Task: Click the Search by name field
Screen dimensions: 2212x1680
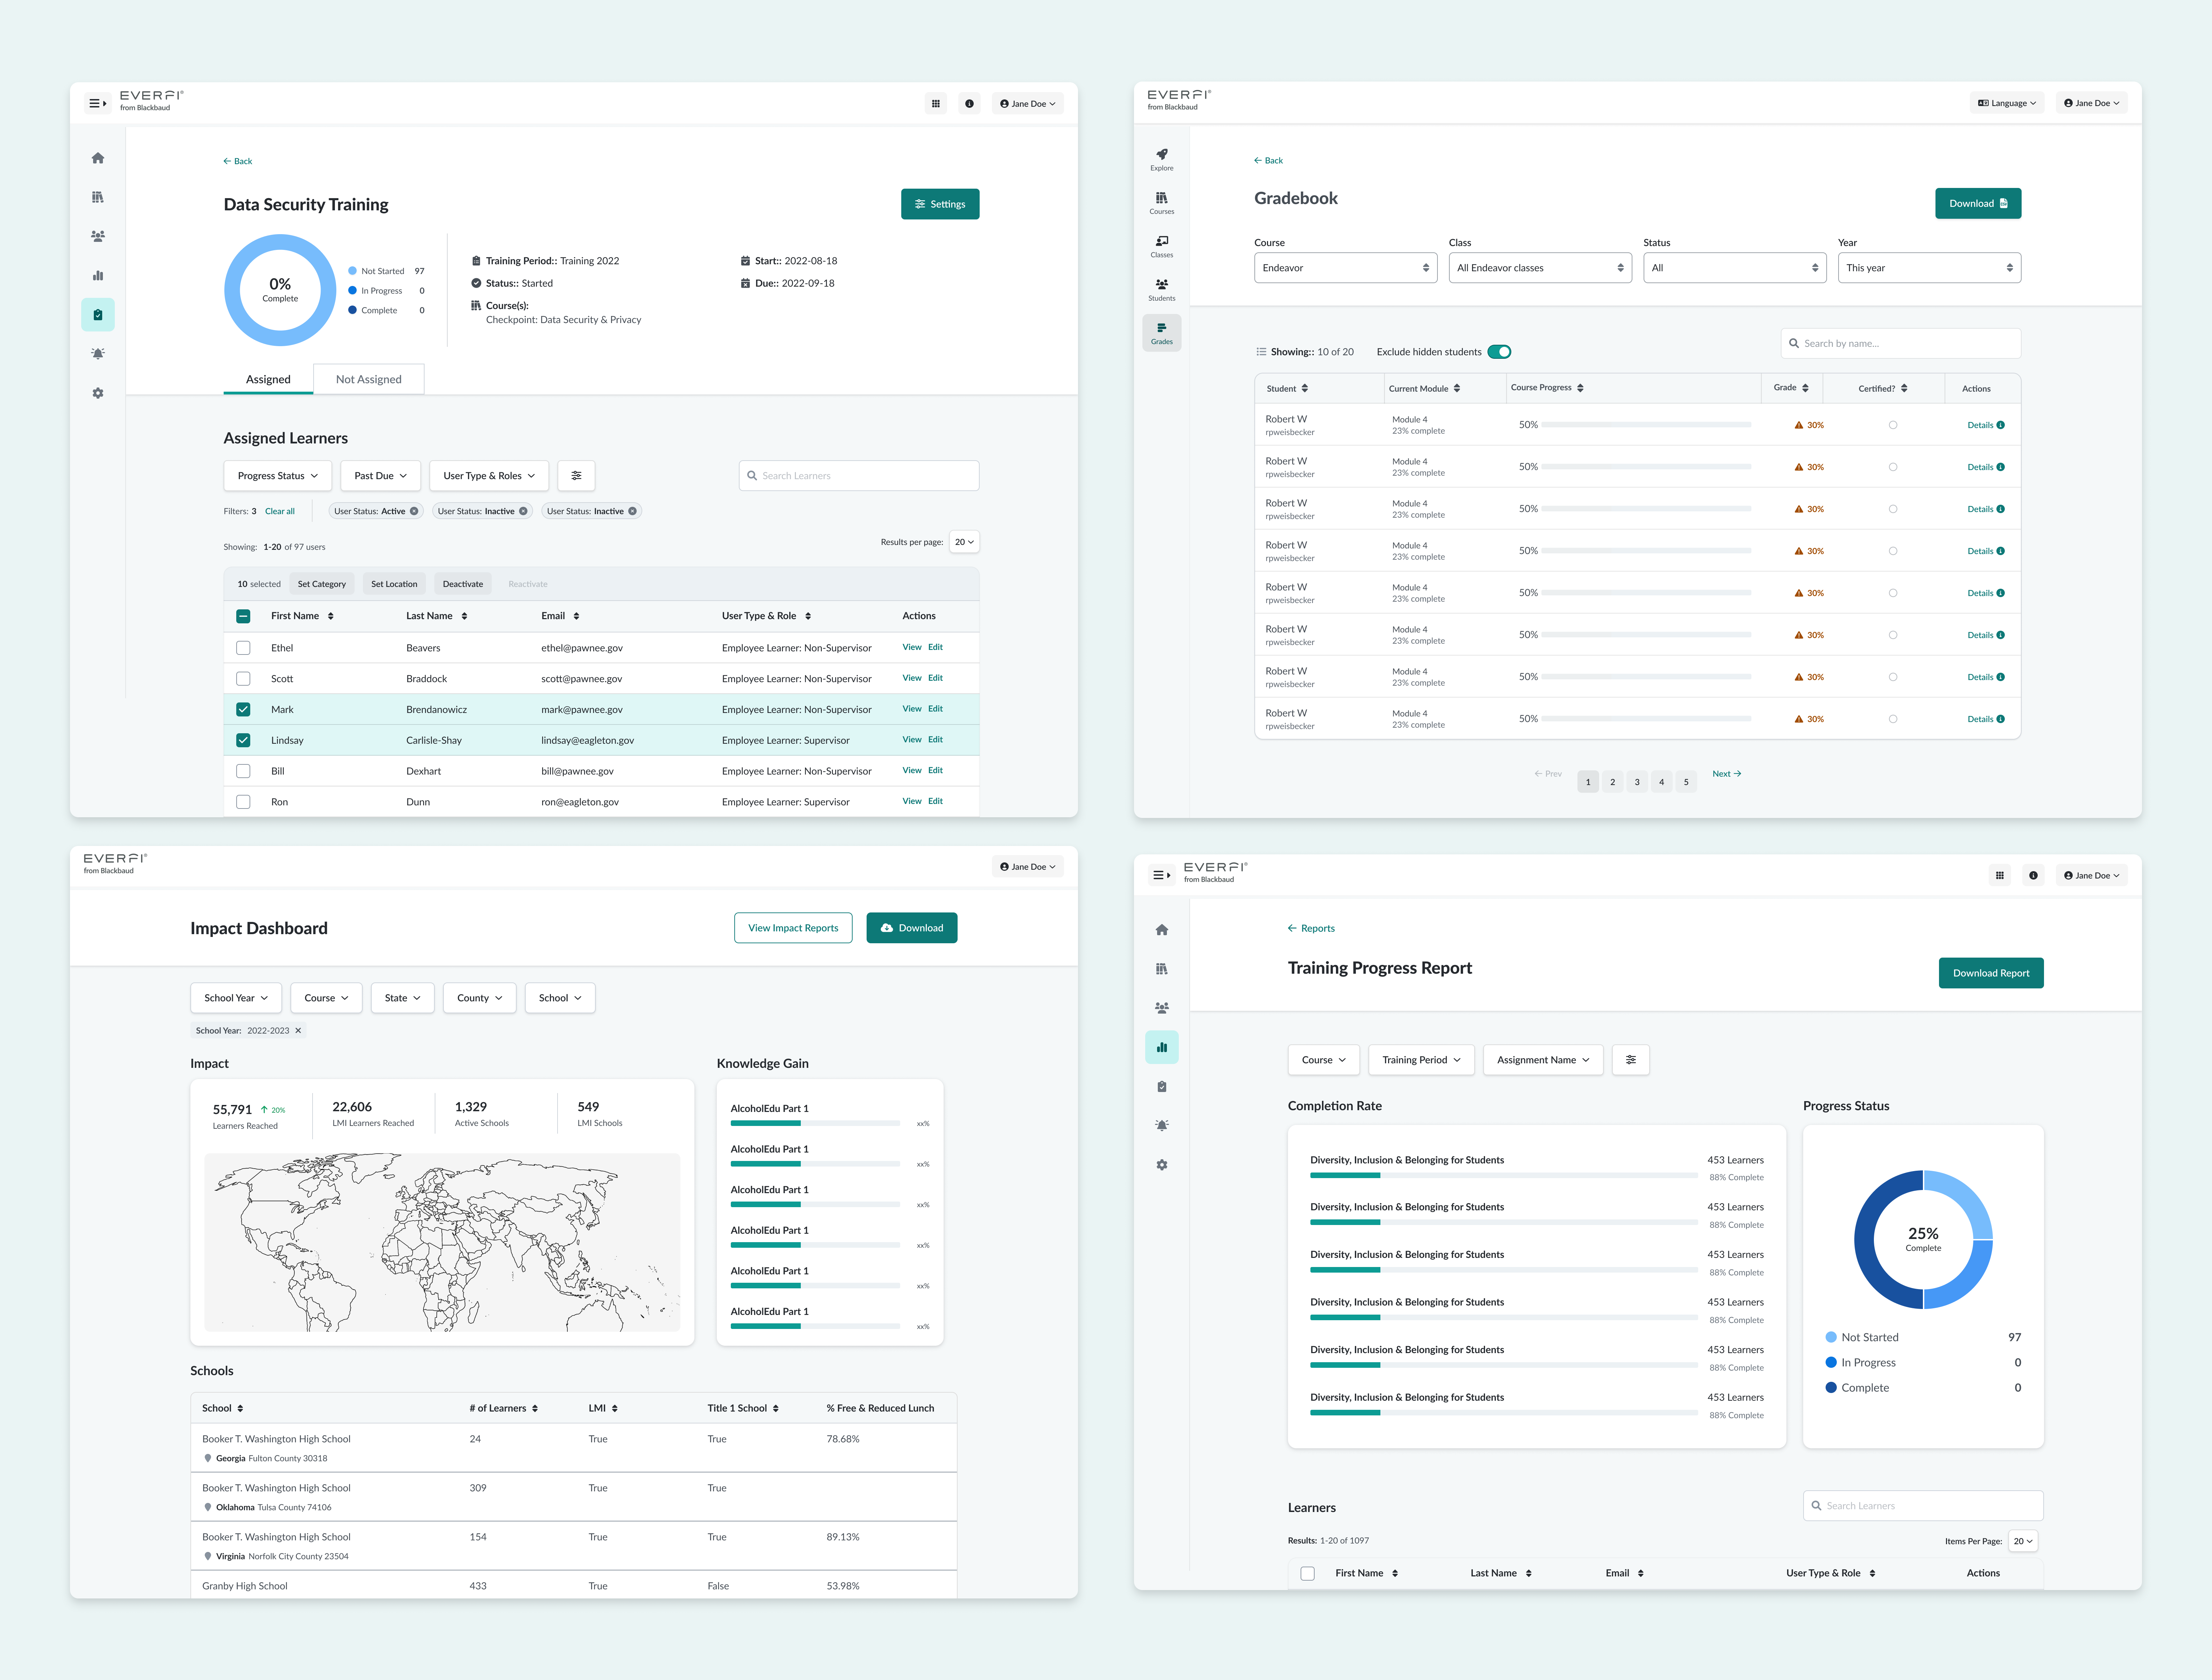Action: point(1900,343)
